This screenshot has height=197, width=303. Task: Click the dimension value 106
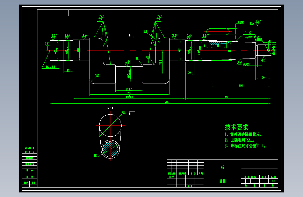coord(241,86)
